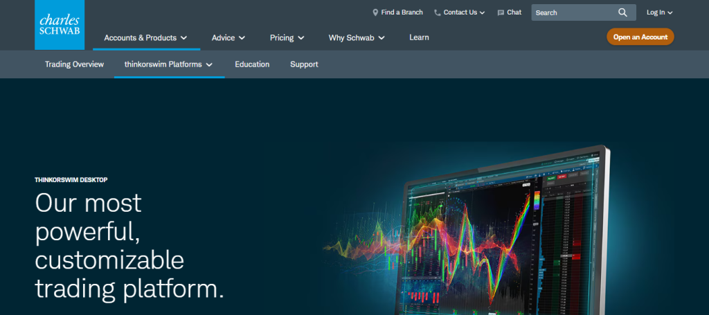Click the Contact Us phone icon
This screenshot has width=709, height=315.
pos(438,12)
